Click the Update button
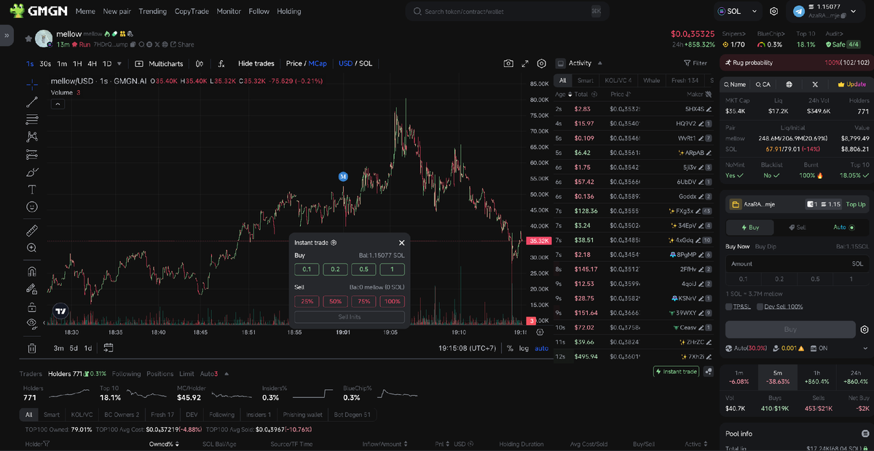Screen dimensions: 874x451 [x=851, y=84]
